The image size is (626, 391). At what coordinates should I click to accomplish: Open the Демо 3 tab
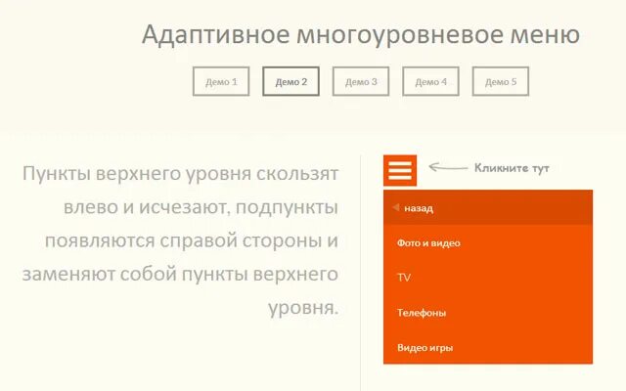361,81
